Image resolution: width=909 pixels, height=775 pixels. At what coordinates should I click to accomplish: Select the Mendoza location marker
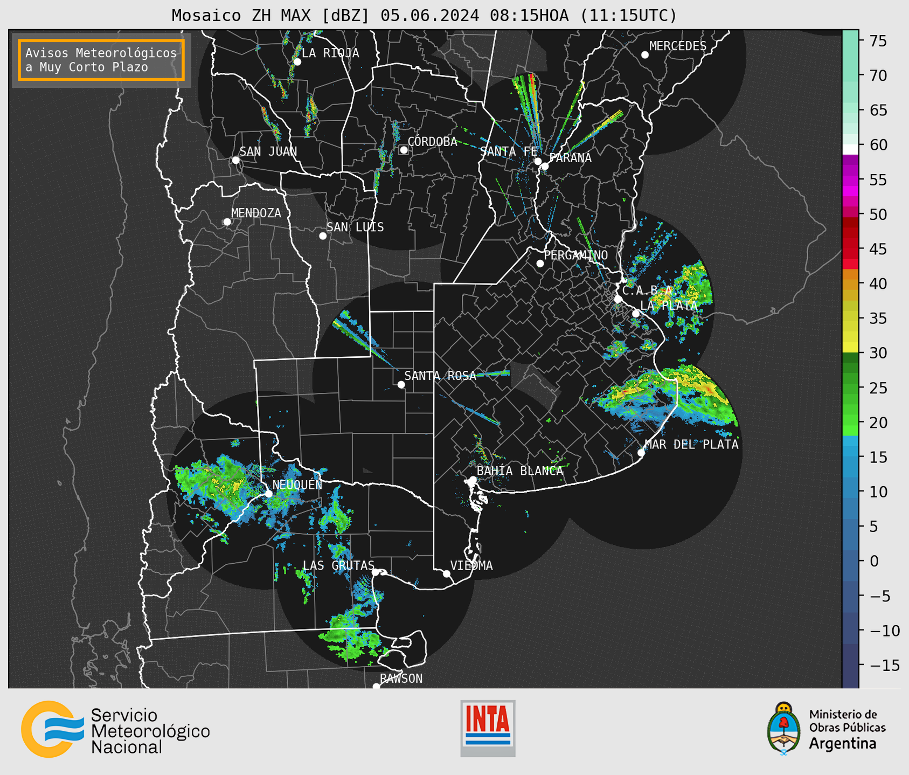click(x=227, y=222)
